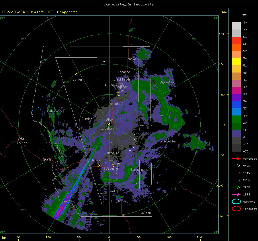Select the magenta 39-42 dBZ color swatch
This screenshot has width=258, height=241.
(x=236, y=90)
